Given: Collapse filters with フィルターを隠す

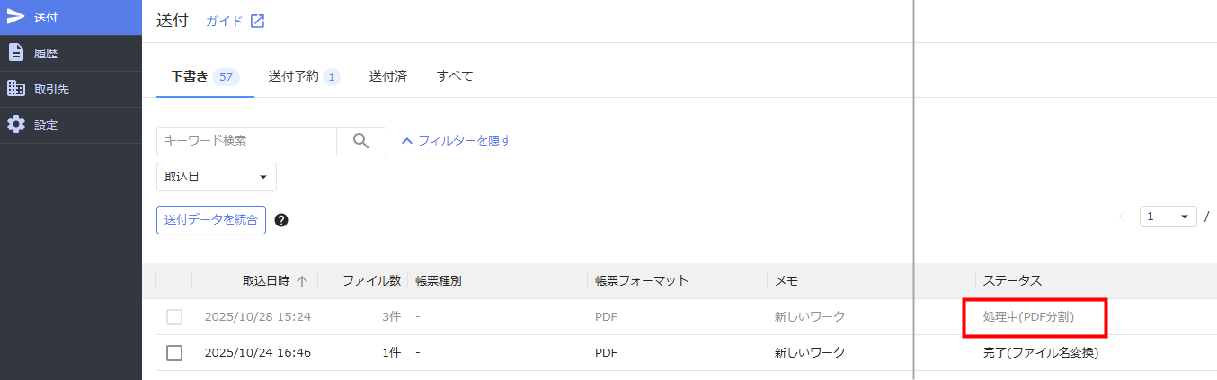Looking at the screenshot, I should 456,141.
